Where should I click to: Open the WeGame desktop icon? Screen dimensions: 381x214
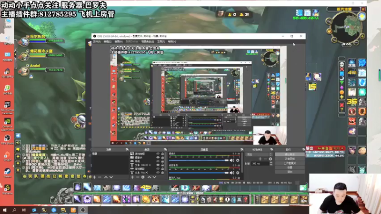pos(7,189)
